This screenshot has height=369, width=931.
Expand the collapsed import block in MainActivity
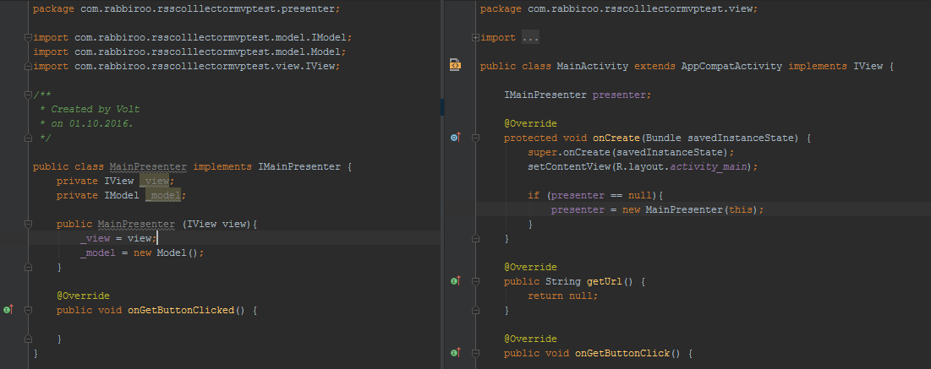[x=475, y=37]
